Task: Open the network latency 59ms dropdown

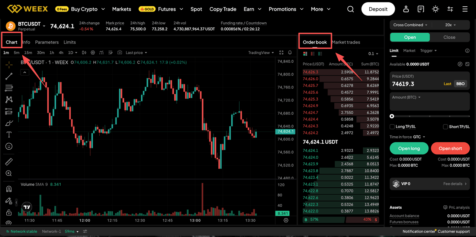Action: tap(72, 231)
